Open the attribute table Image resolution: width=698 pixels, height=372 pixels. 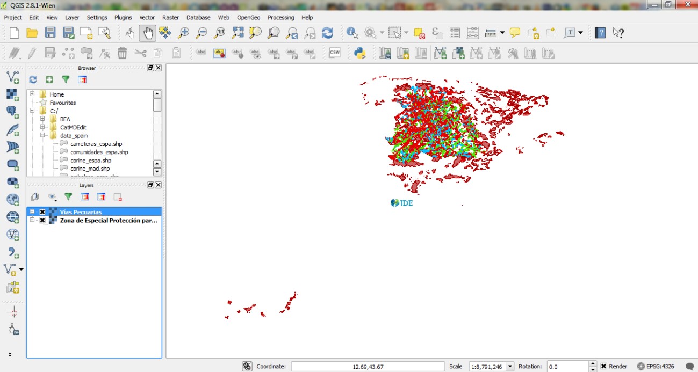click(x=455, y=33)
